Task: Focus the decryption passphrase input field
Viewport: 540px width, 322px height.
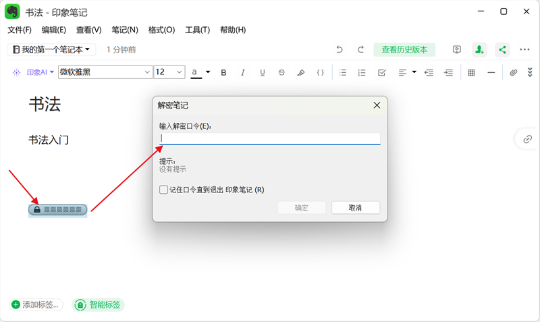Action: coord(270,139)
